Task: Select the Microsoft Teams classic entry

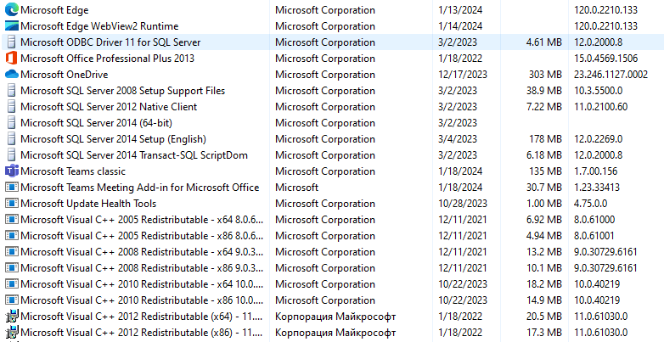Action: point(73,171)
